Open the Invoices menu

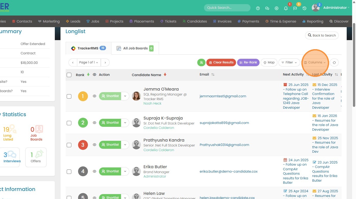tap(222, 21)
